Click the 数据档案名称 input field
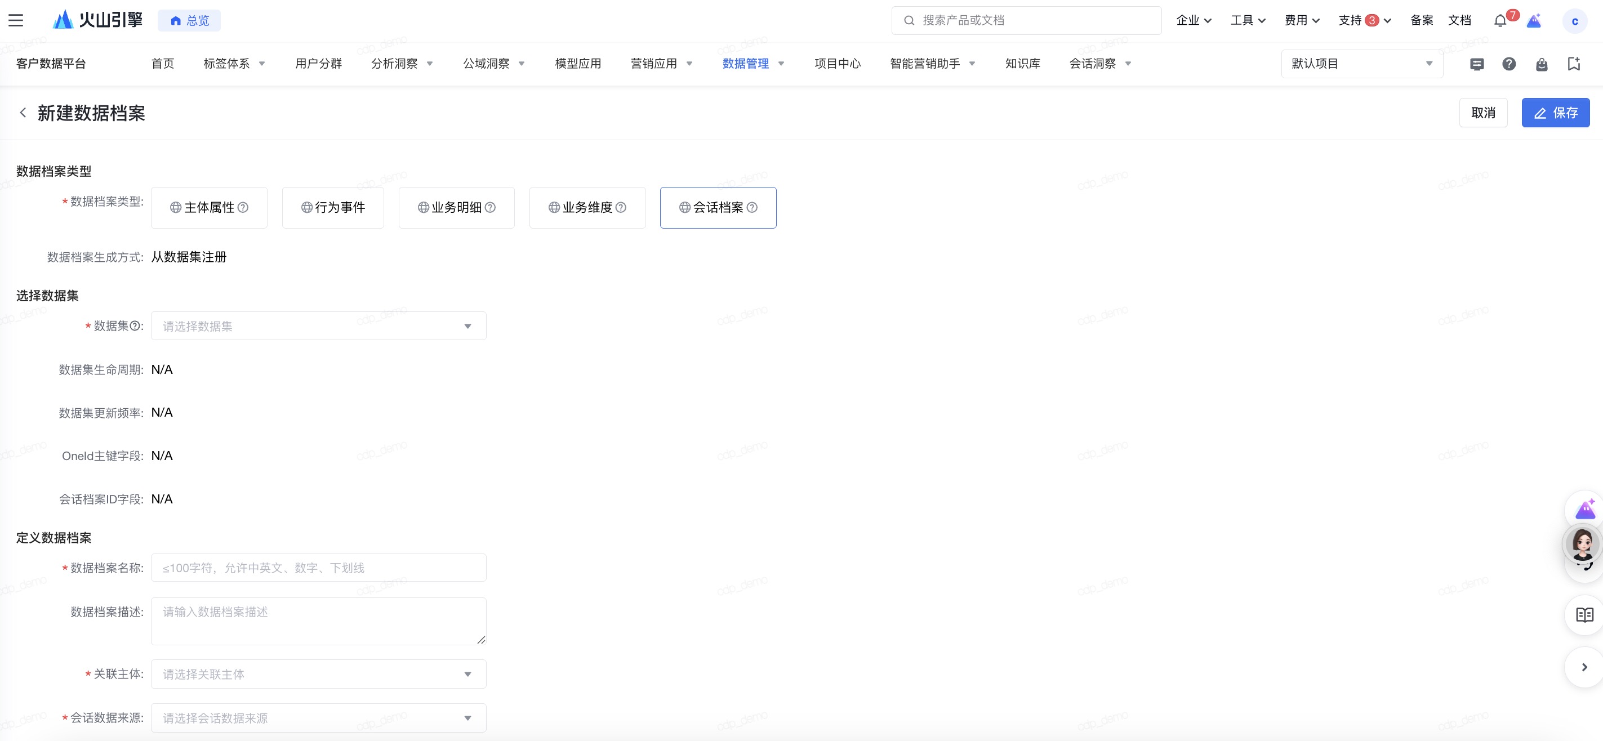The width and height of the screenshot is (1603, 741). [318, 568]
